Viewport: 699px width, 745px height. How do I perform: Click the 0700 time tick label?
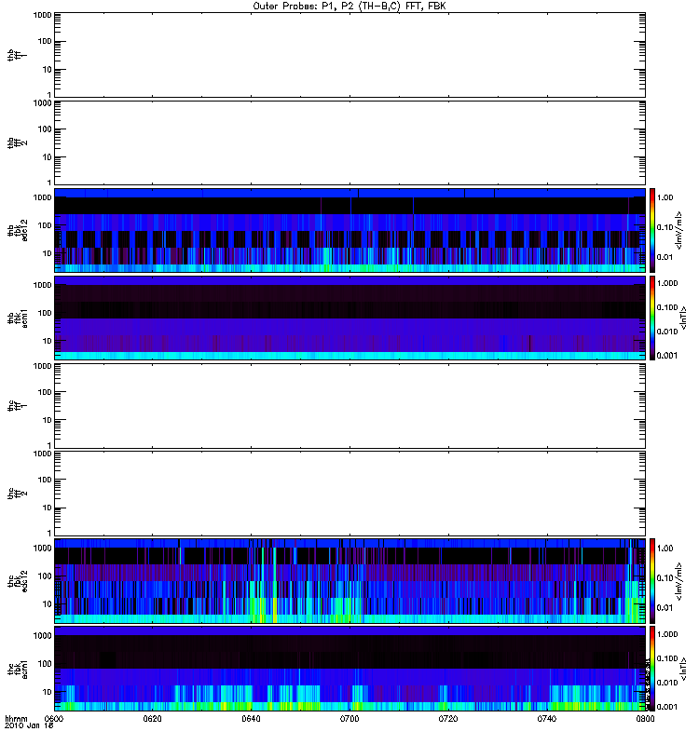(x=349, y=719)
